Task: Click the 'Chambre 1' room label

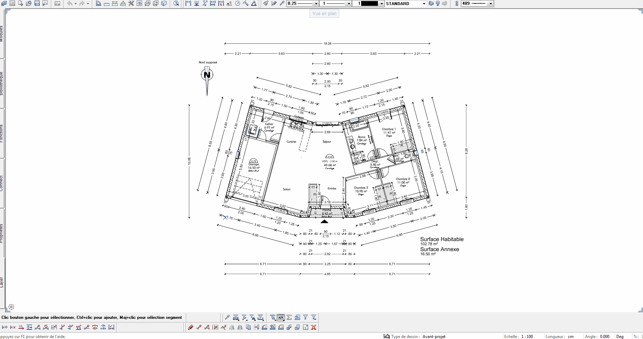Action: (x=389, y=129)
